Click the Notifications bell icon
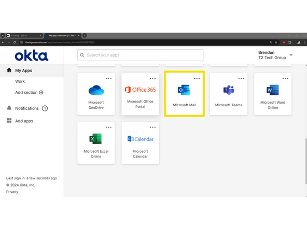Screen dimensions: 307x230 click(9, 108)
